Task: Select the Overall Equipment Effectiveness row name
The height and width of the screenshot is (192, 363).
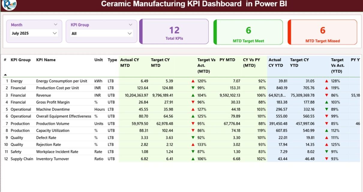Action: pyautogui.click(x=64, y=116)
